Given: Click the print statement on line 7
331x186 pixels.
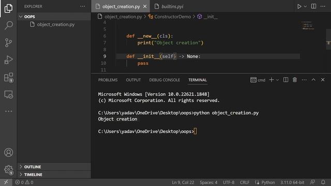Looking at the screenshot, I should coord(170,43).
